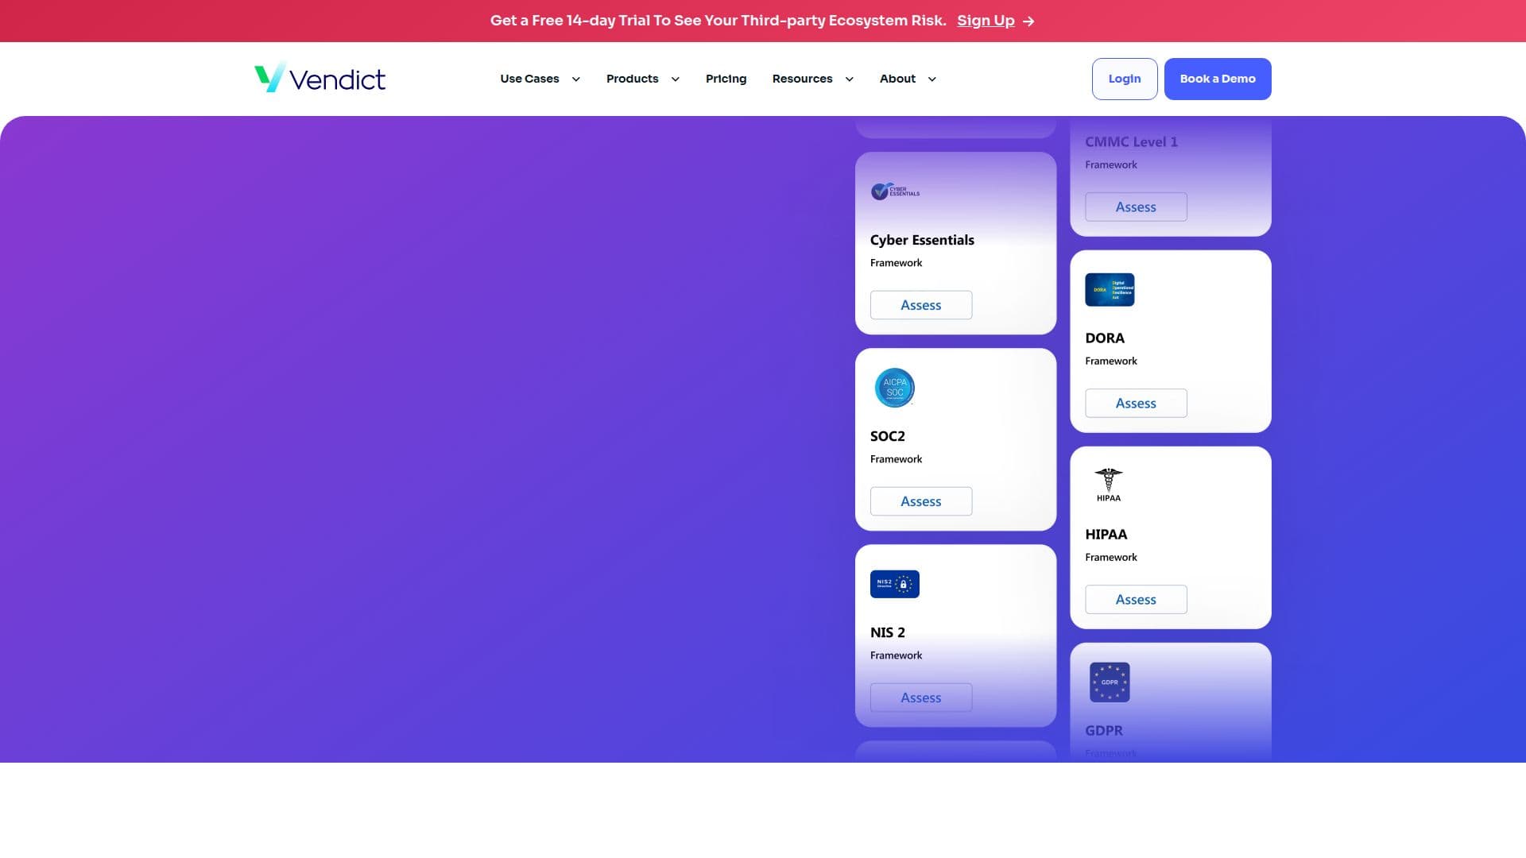
Task: Select the CMMC Level 1 title
Action: 1131,141
